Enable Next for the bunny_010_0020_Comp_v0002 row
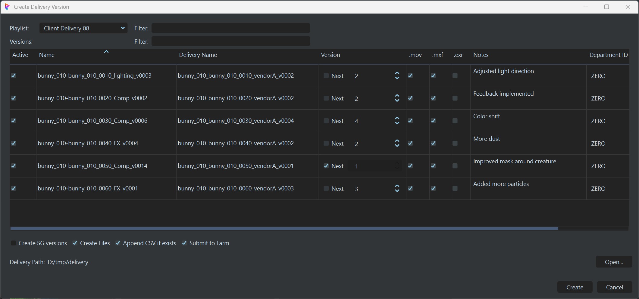 (x=326, y=98)
